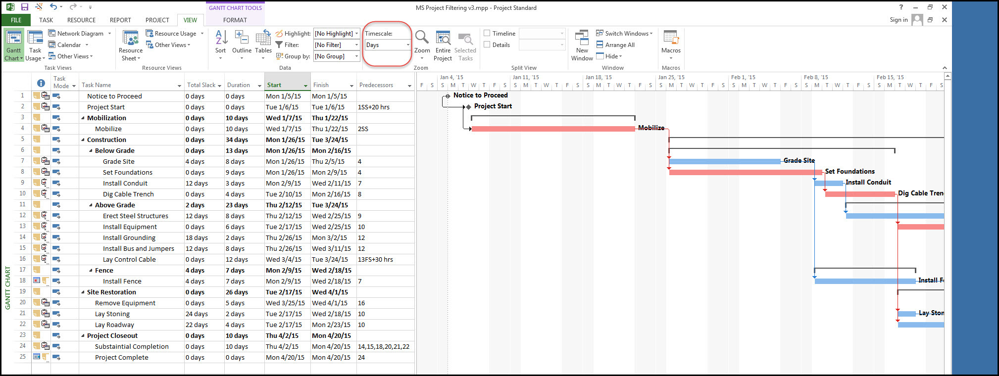This screenshot has width=999, height=376.
Task: Enable the Timeline checkbox
Action: pos(487,33)
